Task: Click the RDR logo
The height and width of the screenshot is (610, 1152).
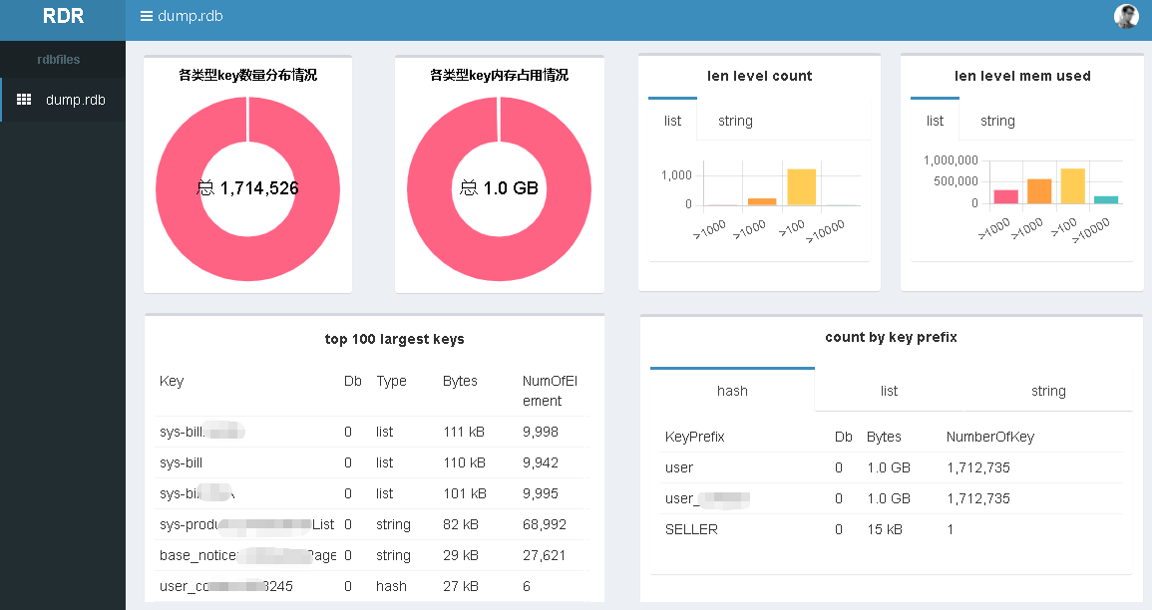Action: pyautogui.click(x=62, y=16)
